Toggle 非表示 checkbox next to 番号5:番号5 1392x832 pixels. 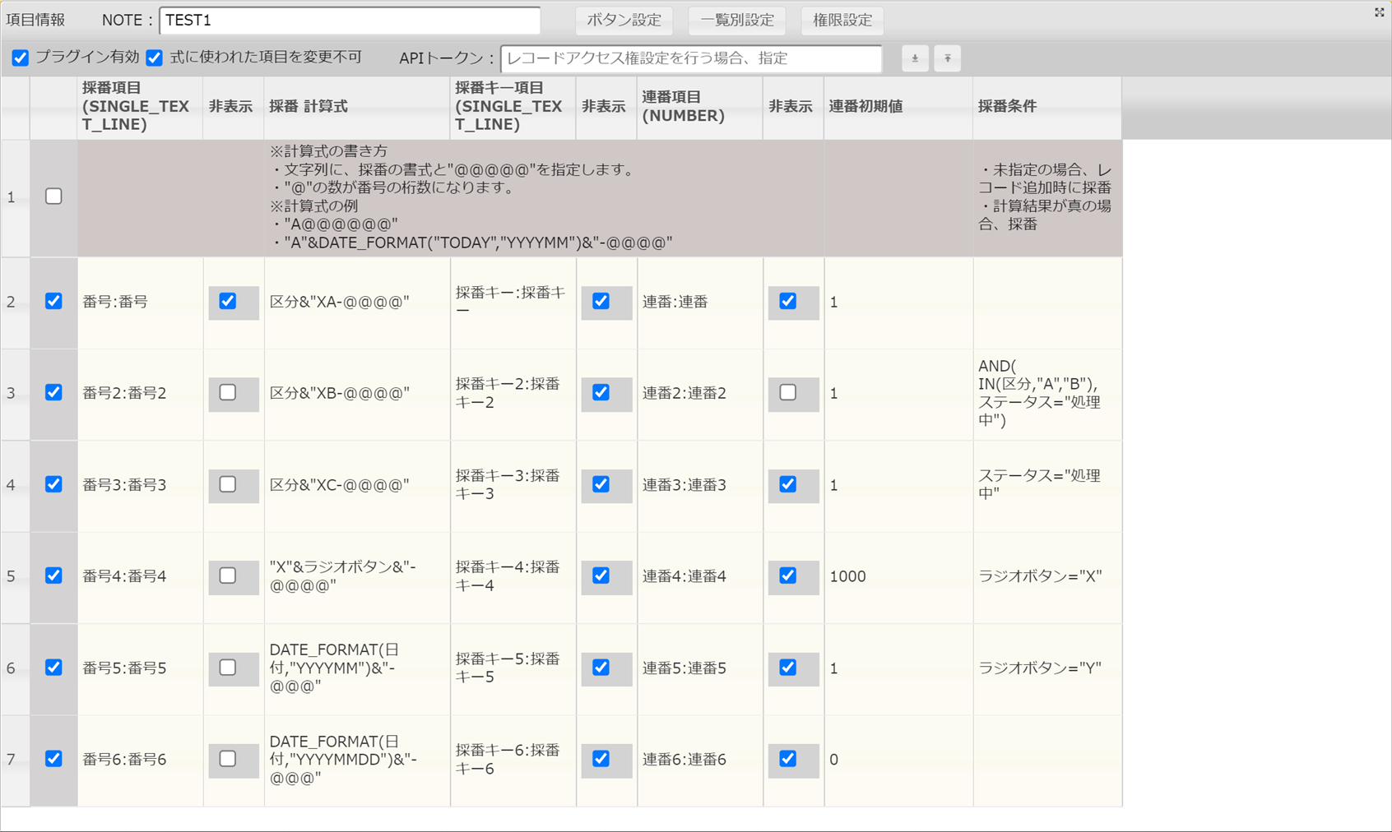click(228, 668)
